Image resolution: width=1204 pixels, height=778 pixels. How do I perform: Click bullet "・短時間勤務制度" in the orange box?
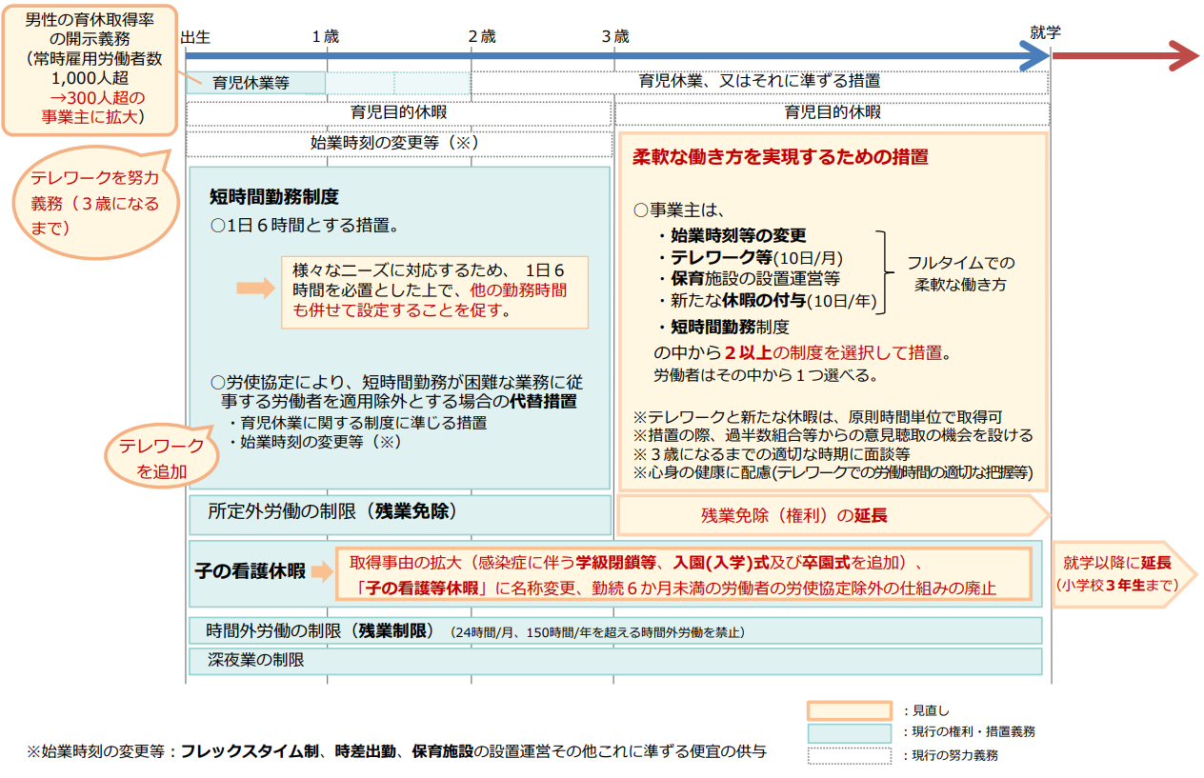pos(722,327)
